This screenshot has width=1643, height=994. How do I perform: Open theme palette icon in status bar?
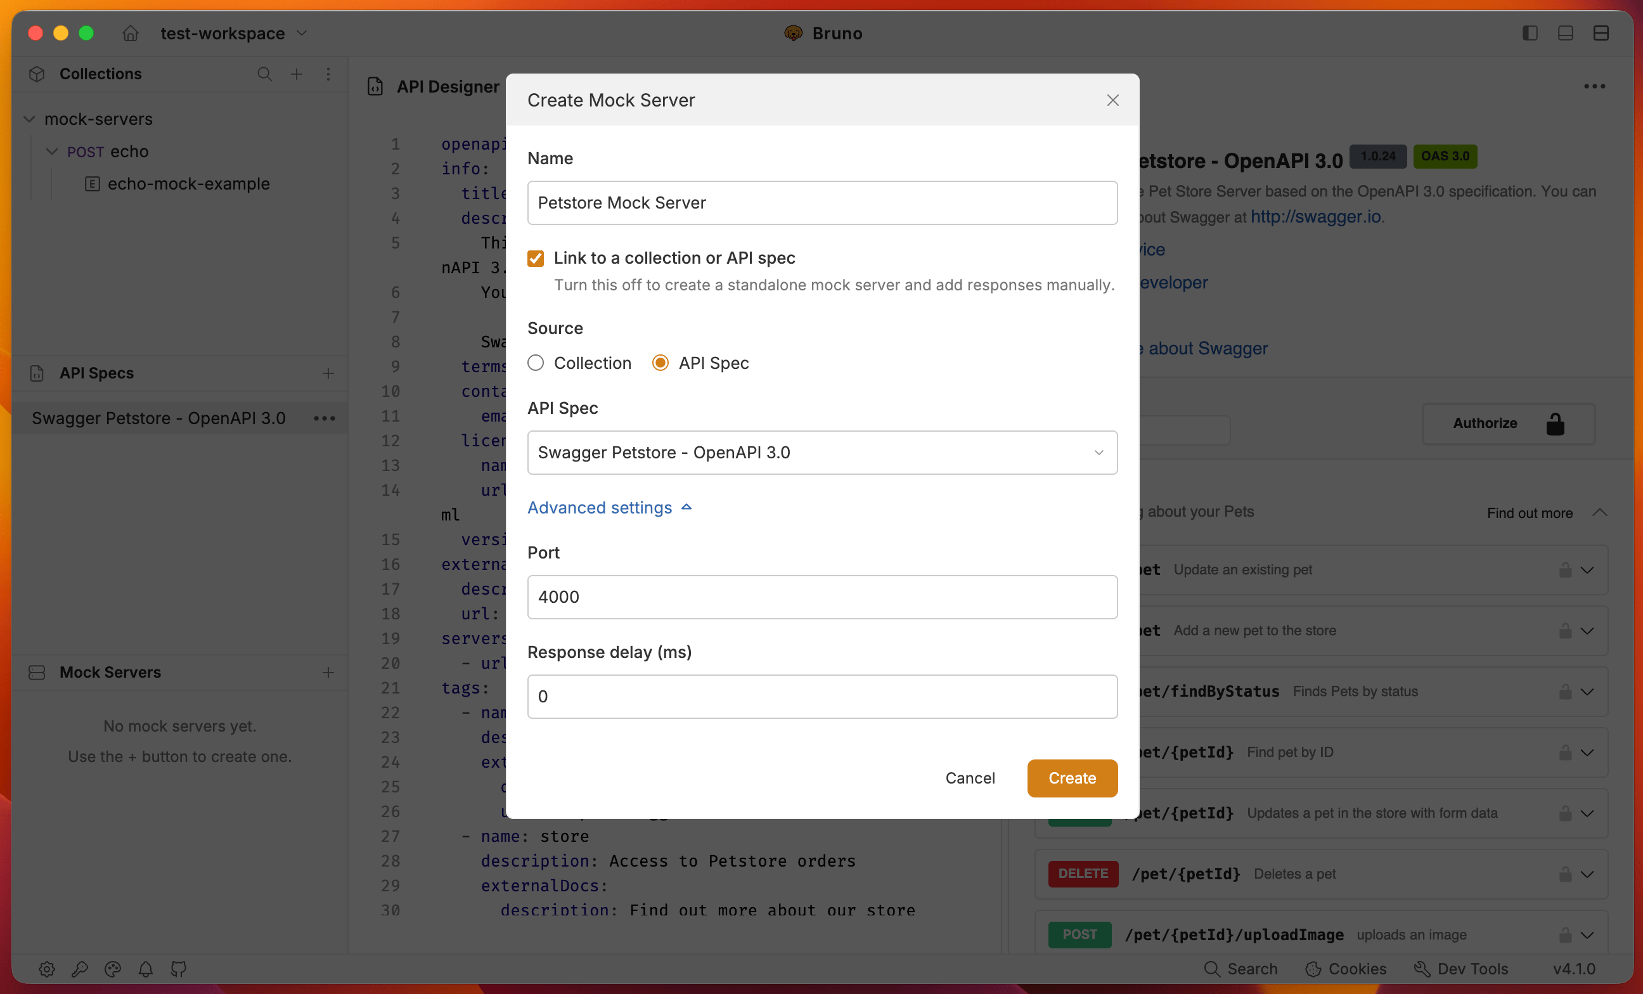click(113, 969)
